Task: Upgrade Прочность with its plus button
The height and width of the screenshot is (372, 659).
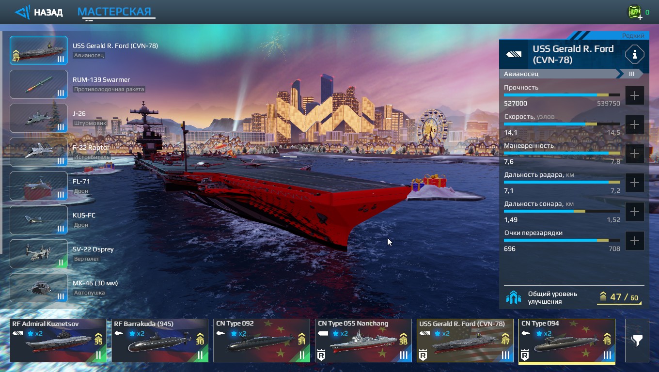Action: point(634,95)
